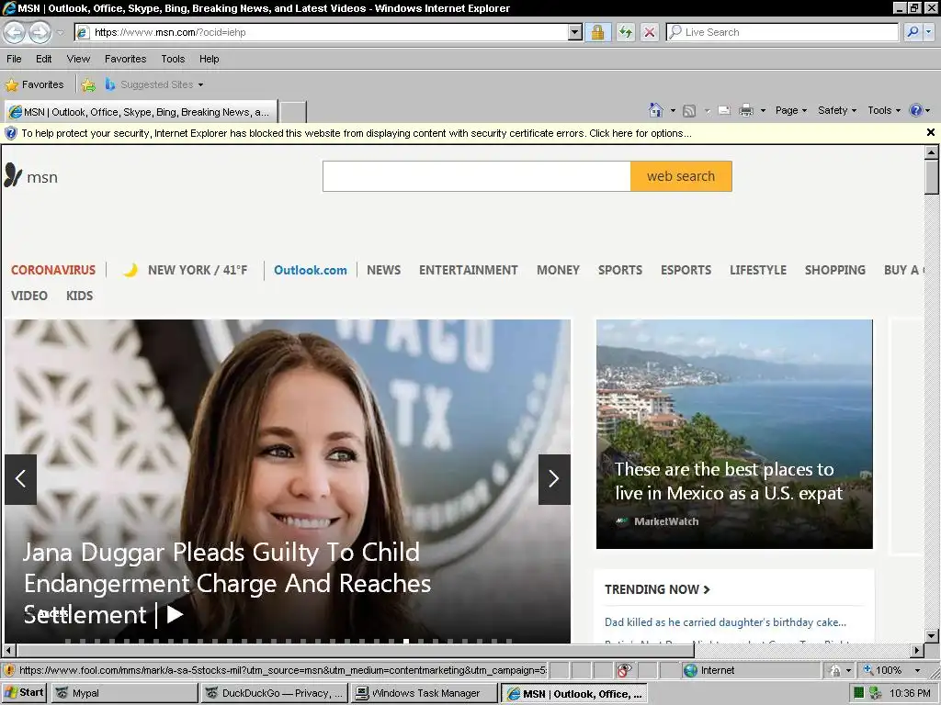Image resolution: width=941 pixels, height=705 pixels.
Task: Open the Outlook.com link
Action: (311, 270)
